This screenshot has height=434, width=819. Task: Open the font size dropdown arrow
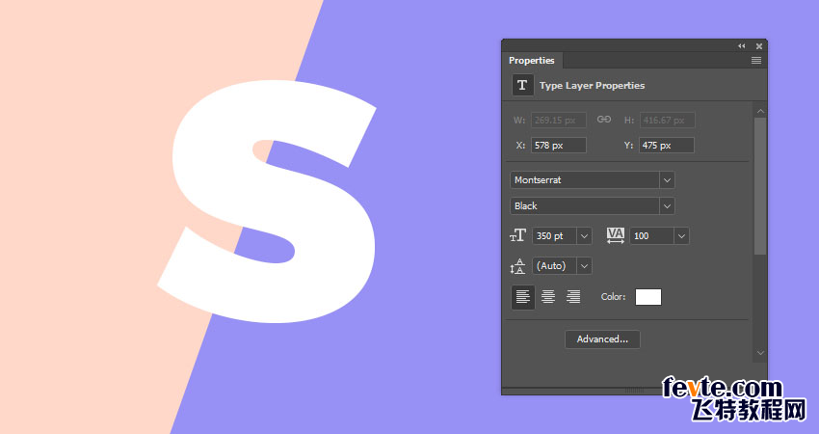584,236
